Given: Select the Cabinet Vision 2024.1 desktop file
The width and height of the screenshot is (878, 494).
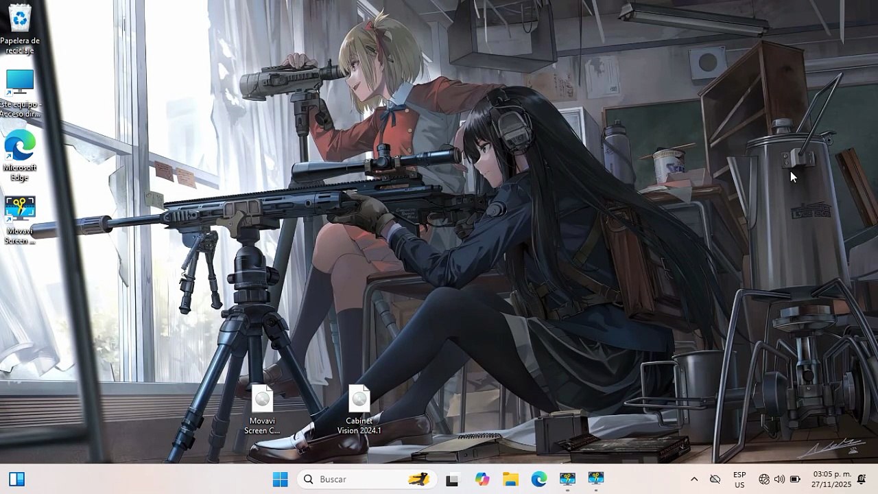Looking at the screenshot, I should [359, 410].
